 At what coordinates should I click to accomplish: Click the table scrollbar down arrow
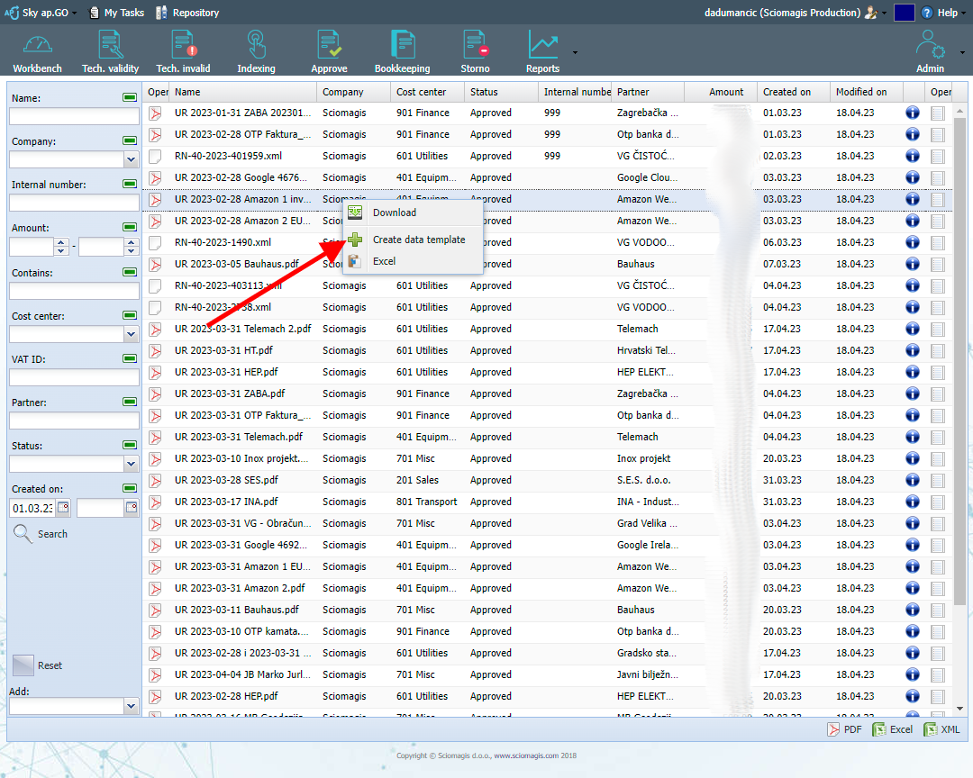pyautogui.click(x=959, y=709)
